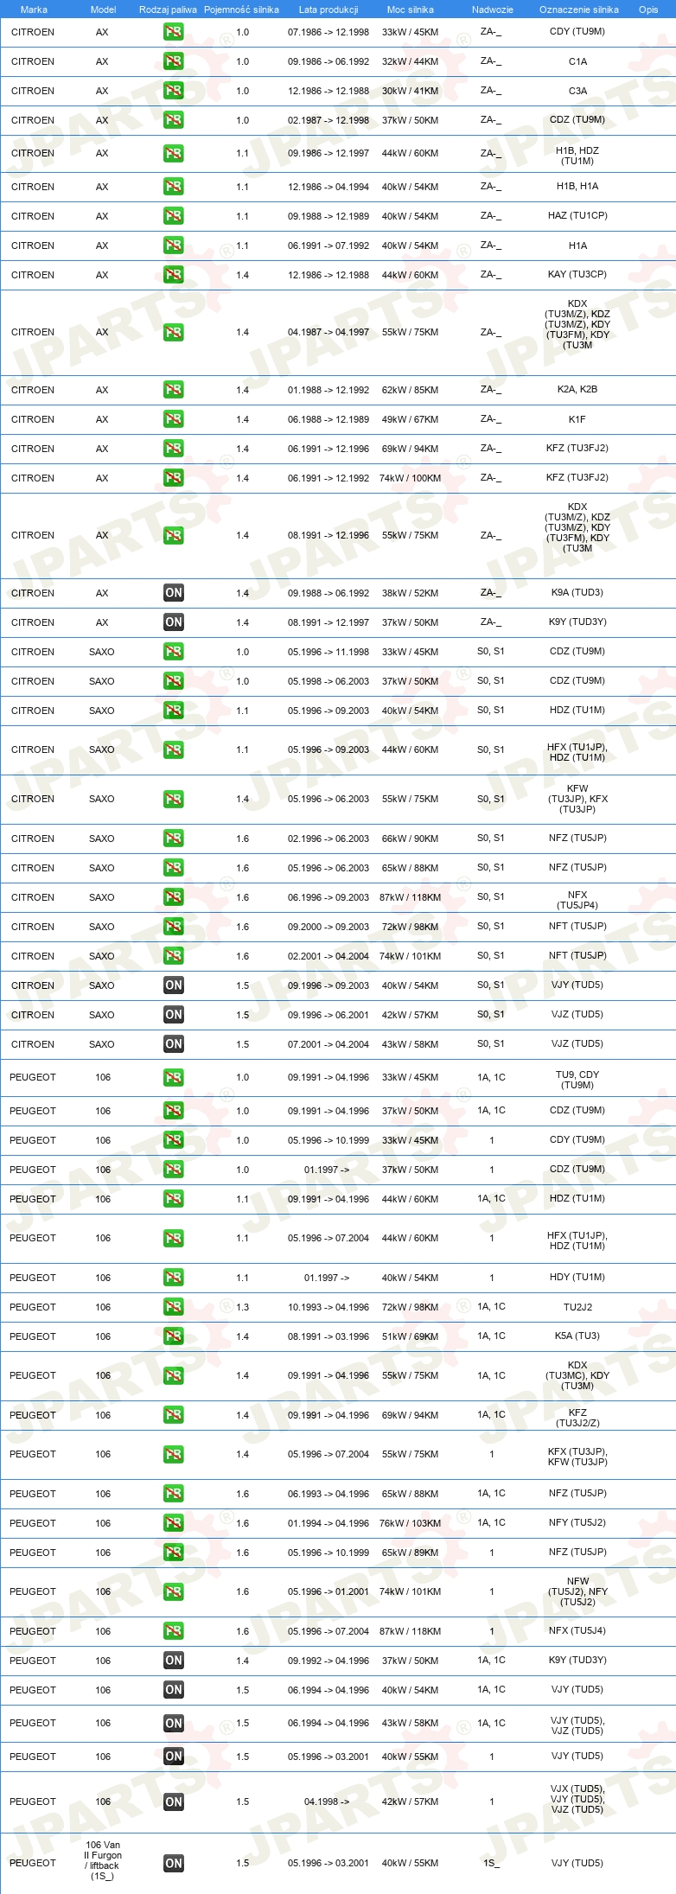The image size is (676, 1894).
Task: Click PB icon in 76kW / 103KM row
Action: [x=173, y=1523]
